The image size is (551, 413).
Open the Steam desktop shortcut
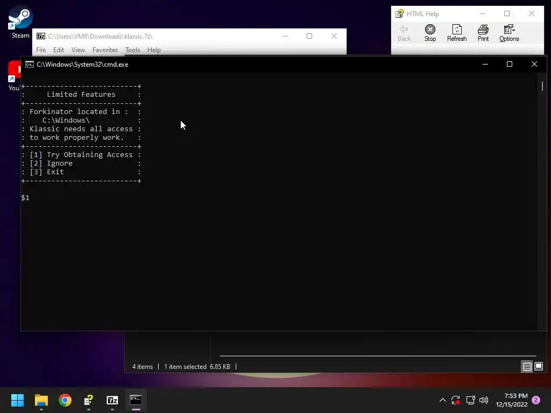20,22
